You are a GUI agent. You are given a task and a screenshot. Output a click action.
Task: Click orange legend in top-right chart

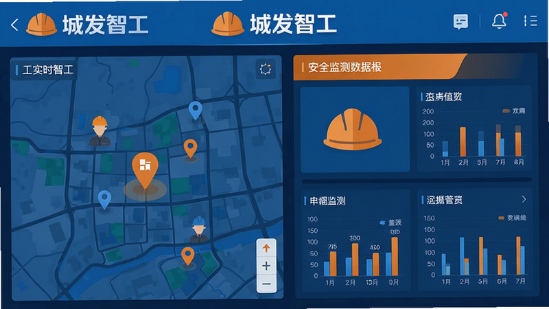[513, 111]
